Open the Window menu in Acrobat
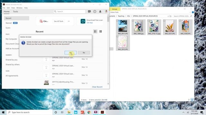This screenshot has width=206, height=115. [x=19, y=8]
